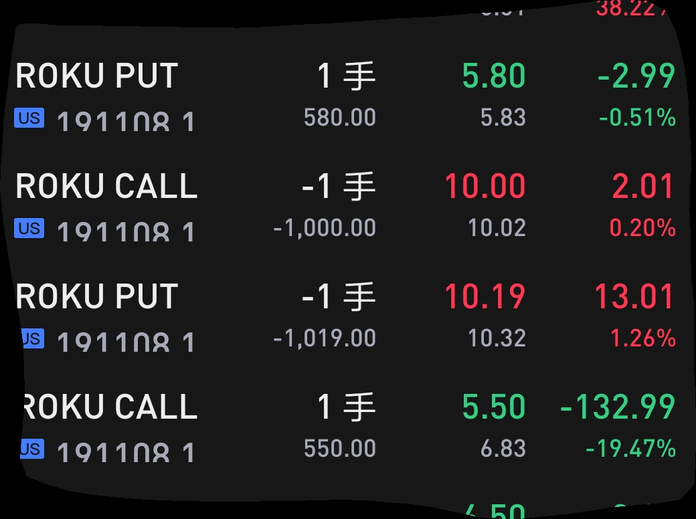
Task: Tap the 1.26% gain percentage
Action: pyautogui.click(x=643, y=338)
